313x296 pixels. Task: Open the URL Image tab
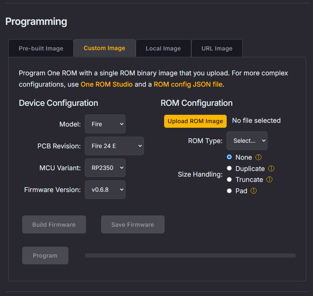pos(217,48)
